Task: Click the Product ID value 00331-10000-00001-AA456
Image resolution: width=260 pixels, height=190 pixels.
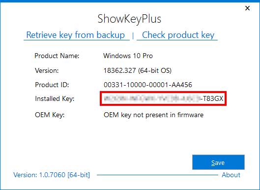Action: pos(148,85)
